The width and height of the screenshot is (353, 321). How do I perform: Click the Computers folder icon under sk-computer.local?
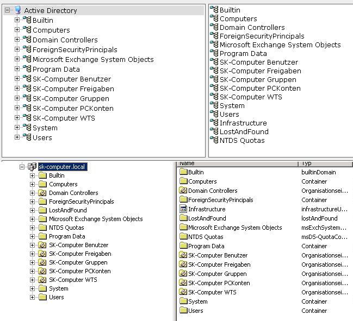42,184
